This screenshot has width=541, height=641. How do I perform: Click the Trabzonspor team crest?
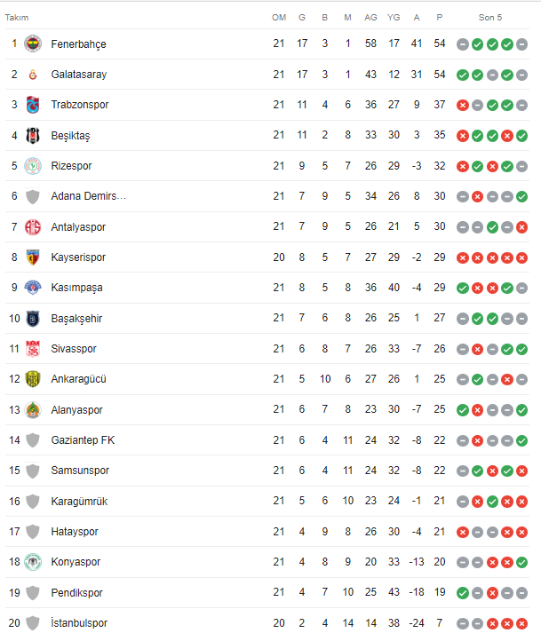[x=33, y=105]
